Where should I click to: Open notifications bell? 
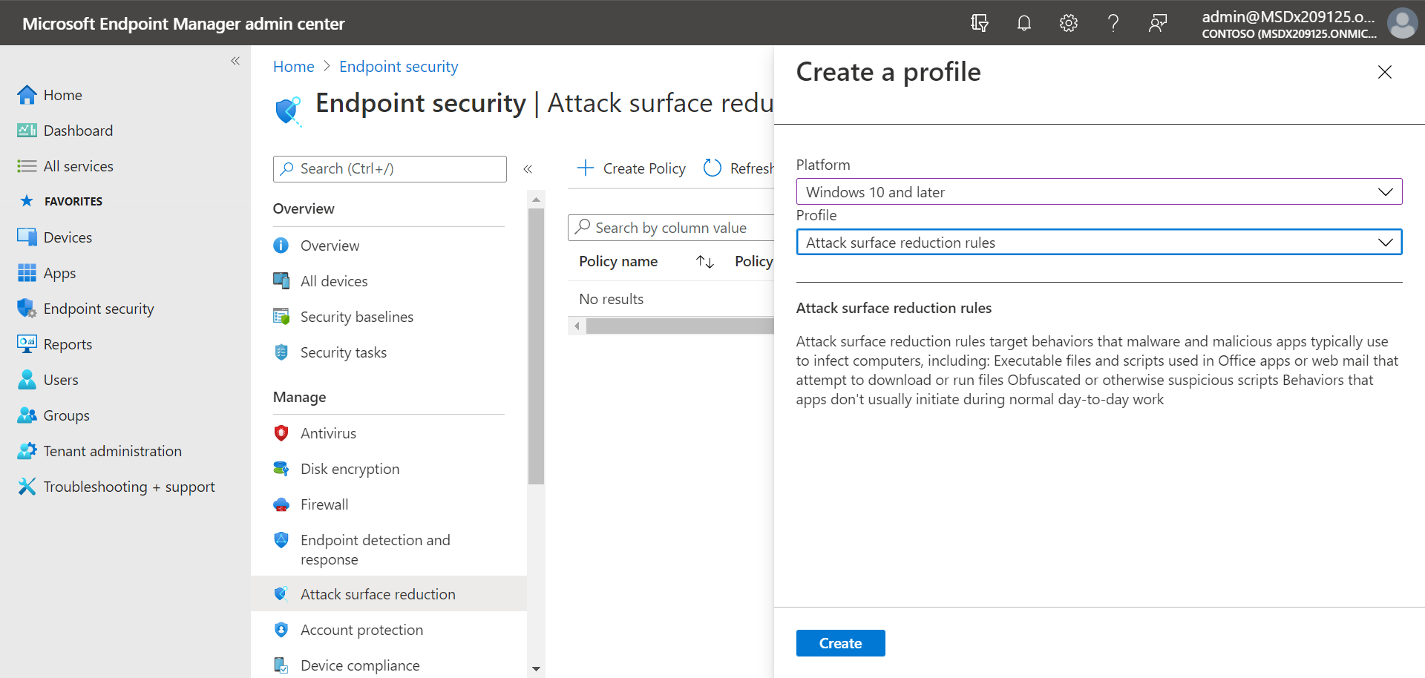tap(1024, 23)
